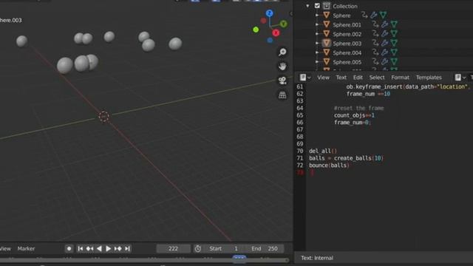473x266 pixels.
Task: Open the text editor's editor type dropdown
Action: (x=305, y=78)
